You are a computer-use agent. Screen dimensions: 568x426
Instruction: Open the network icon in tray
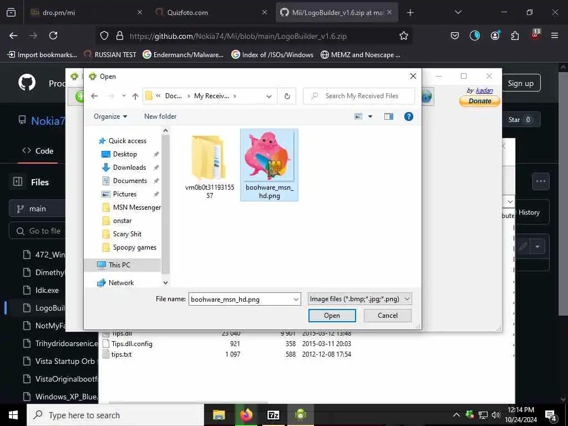[x=483, y=415]
